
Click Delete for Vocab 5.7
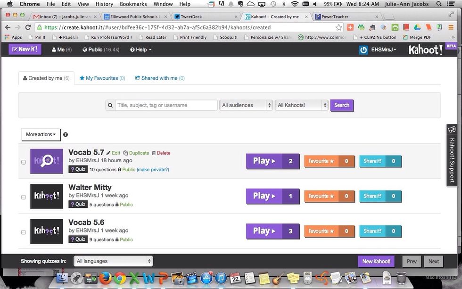coord(161,153)
